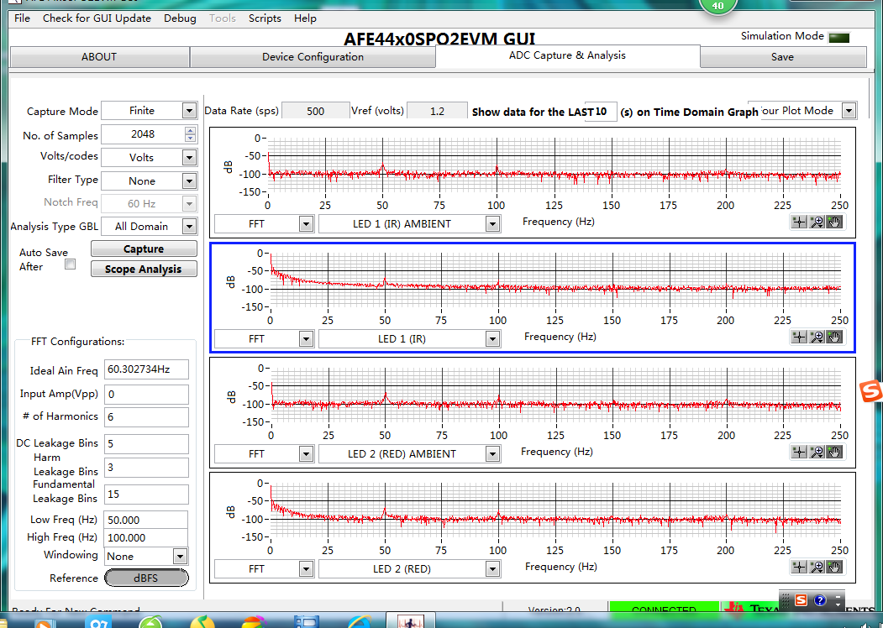Switch to the Save tab

pos(783,57)
